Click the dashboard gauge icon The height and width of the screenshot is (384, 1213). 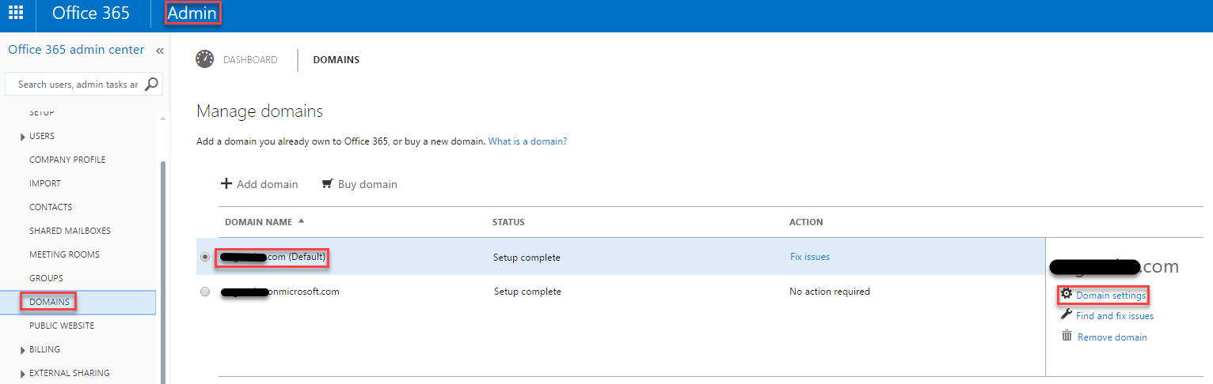point(205,59)
